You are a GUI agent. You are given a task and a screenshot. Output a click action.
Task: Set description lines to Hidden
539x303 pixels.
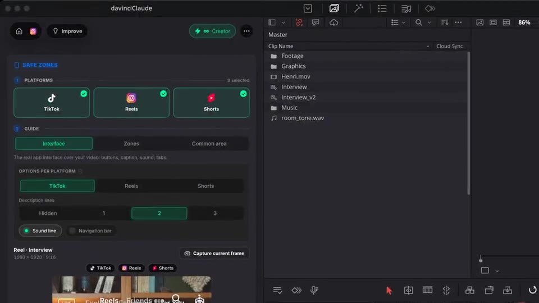pos(48,213)
